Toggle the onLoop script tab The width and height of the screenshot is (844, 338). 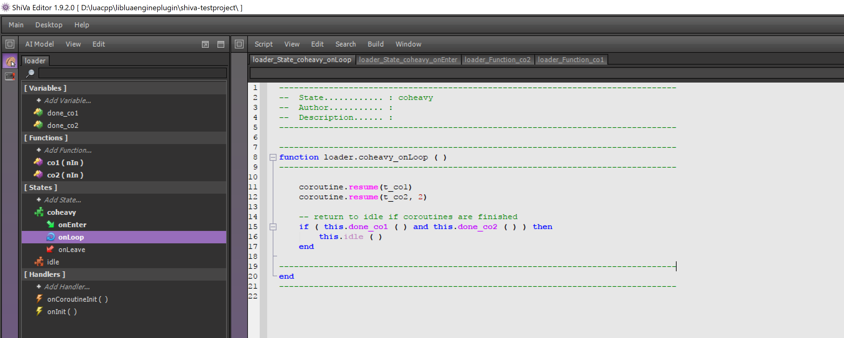[301, 60]
